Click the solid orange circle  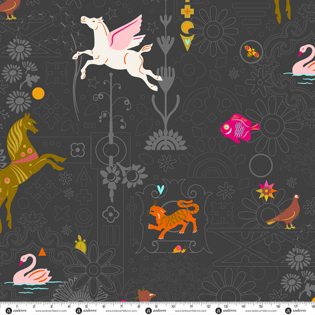[38, 93]
